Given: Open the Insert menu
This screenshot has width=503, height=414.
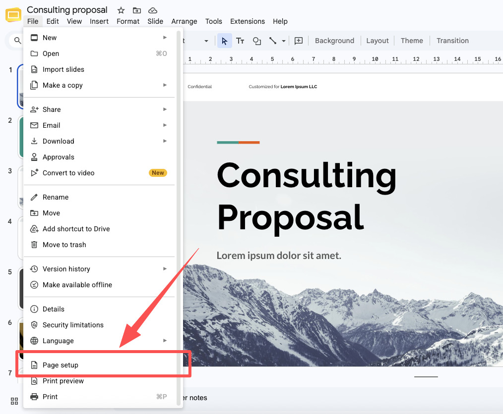Looking at the screenshot, I should click(x=99, y=21).
